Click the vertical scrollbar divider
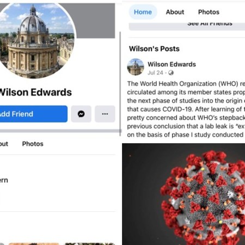This screenshot has width=245, height=245. (x=120, y=84)
